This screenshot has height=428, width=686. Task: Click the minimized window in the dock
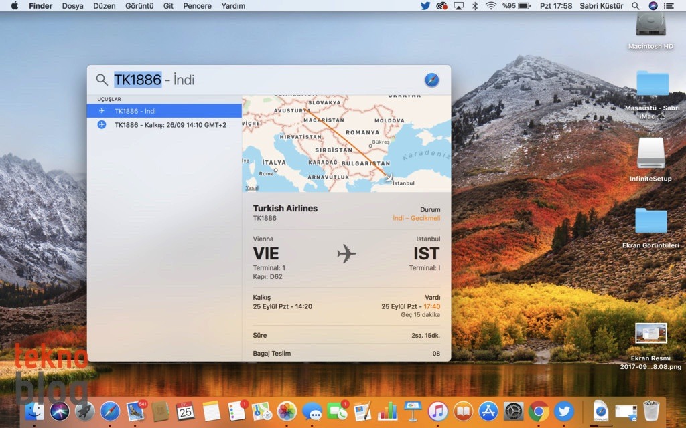(x=626, y=412)
